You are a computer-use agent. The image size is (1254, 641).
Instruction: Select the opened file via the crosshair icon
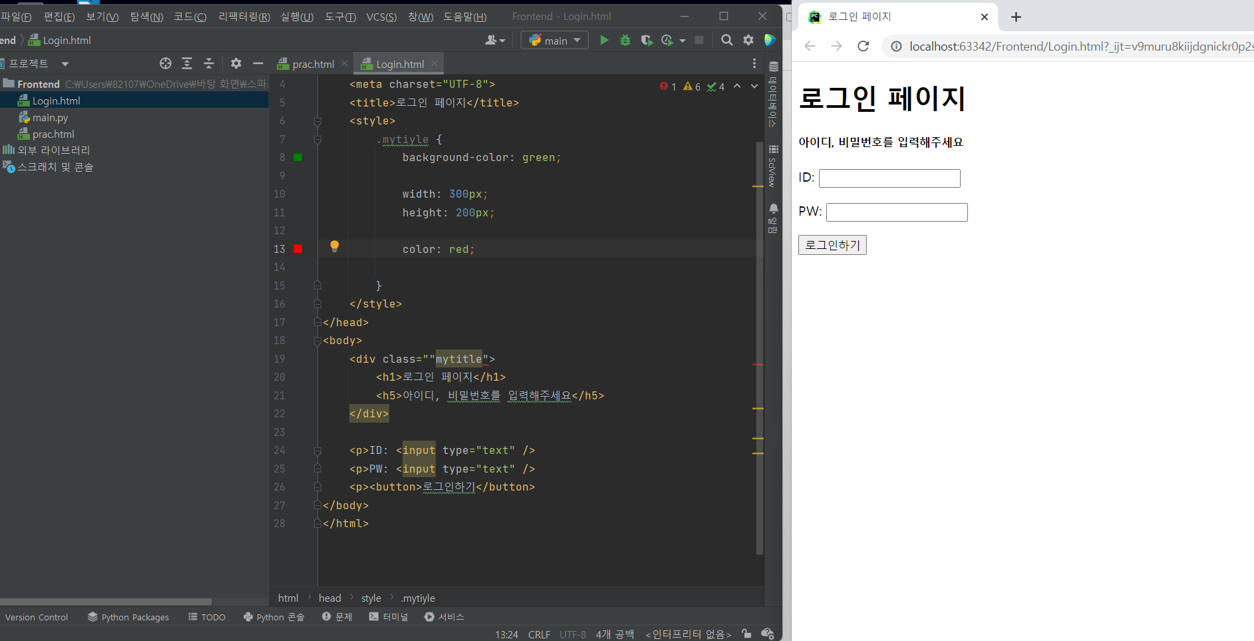(166, 63)
